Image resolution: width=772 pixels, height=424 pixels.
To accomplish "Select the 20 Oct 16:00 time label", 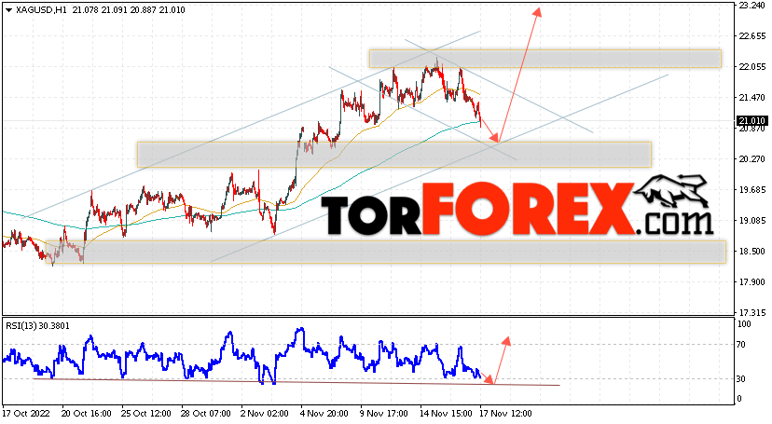I will 86,414.
